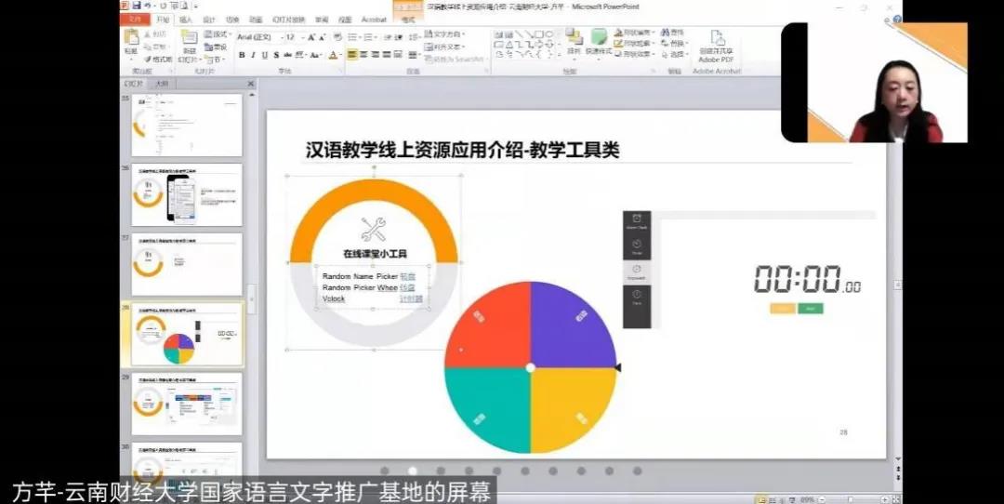Toggle Italic text formatting
The height and width of the screenshot is (504, 1004).
click(x=252, y=55)
